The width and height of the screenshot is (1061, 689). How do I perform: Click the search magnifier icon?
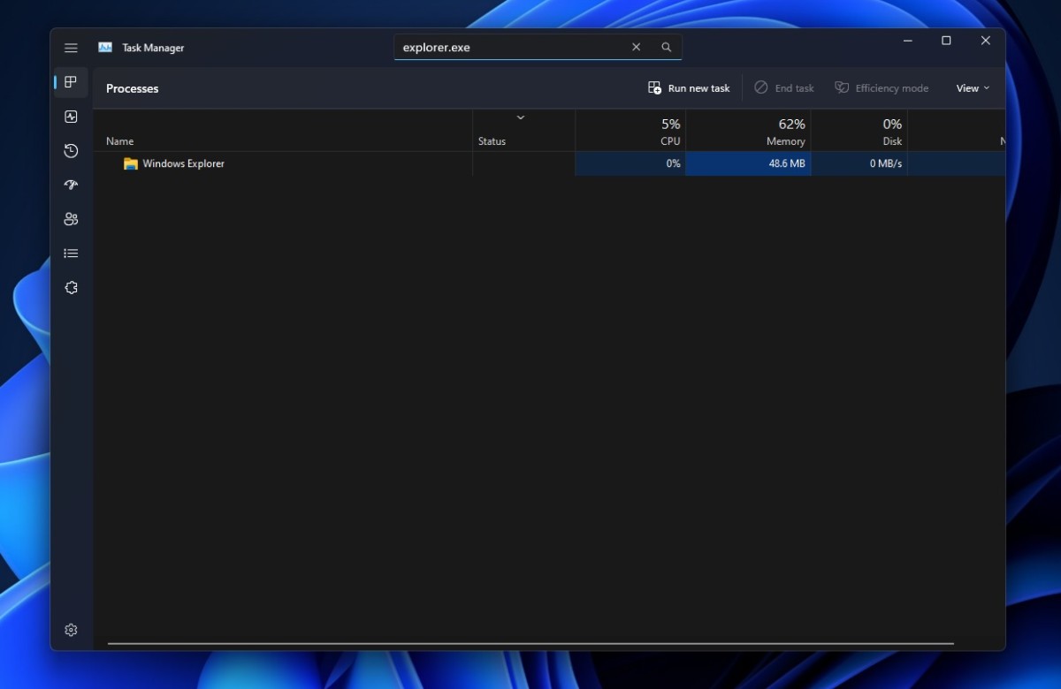tap(667, 48)
